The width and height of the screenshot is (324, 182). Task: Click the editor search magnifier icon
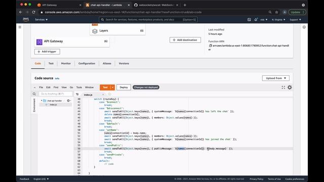(x=34, y=94)
